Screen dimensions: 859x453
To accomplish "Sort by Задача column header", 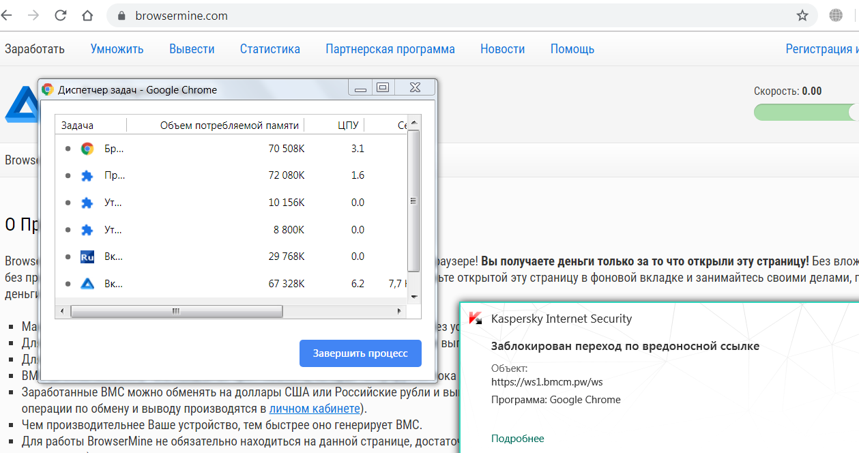I will (x=78, y=126).
